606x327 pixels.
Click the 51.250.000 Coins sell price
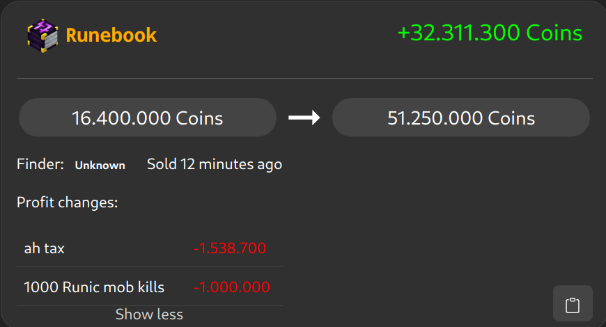pos(461,118)
